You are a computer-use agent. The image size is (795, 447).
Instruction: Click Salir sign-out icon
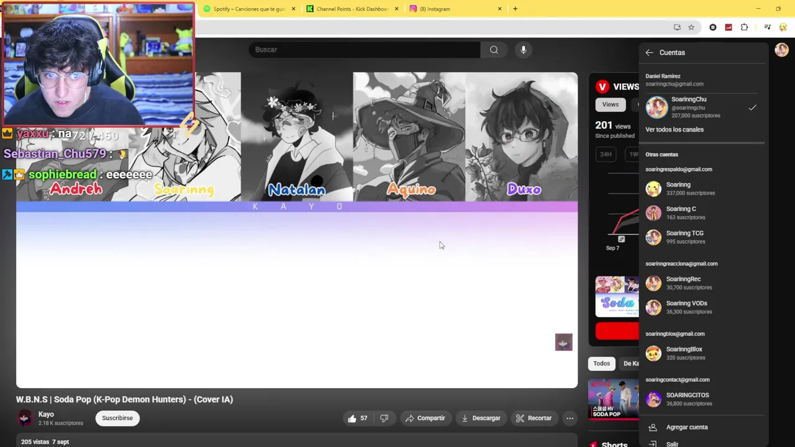pos(653,444)
